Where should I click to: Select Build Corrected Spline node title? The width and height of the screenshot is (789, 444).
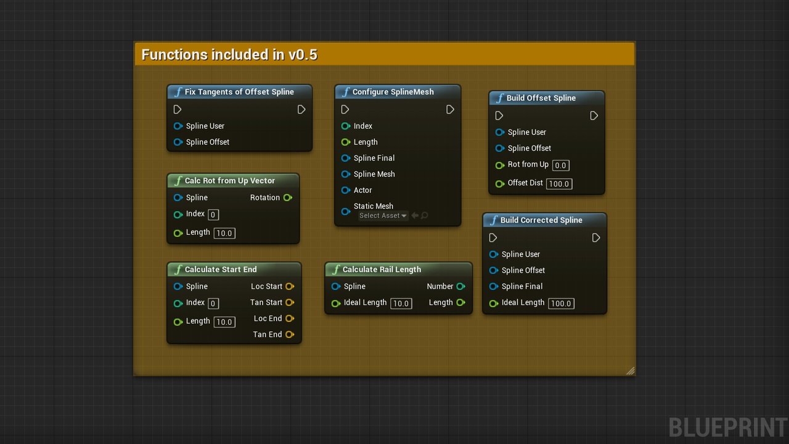coord(541,220)
